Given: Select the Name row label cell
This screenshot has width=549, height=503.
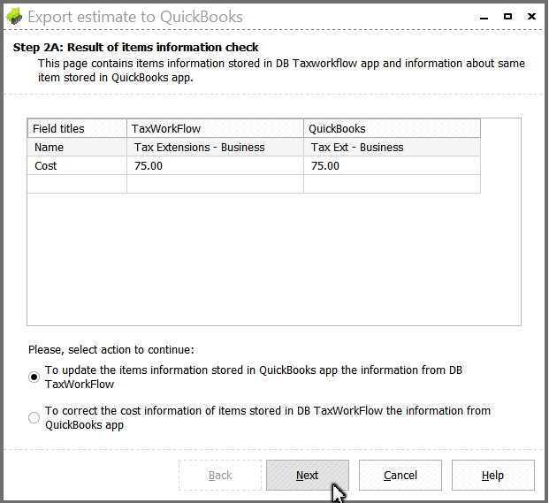Looking at the screenshot, I should click(77, 147).
